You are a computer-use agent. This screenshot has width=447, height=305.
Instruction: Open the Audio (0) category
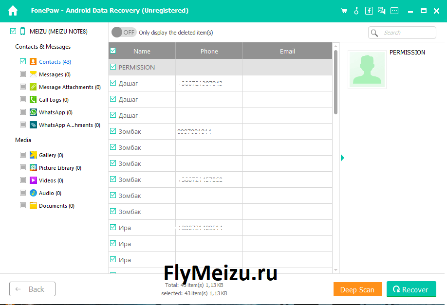tap(50, 193)
